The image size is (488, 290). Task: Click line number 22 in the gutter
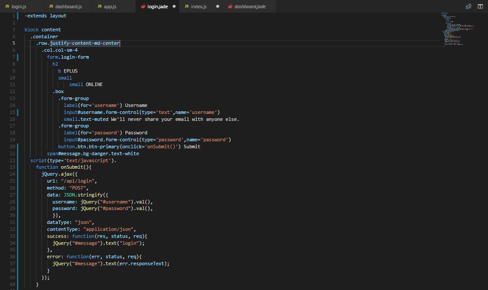point(12,160)
